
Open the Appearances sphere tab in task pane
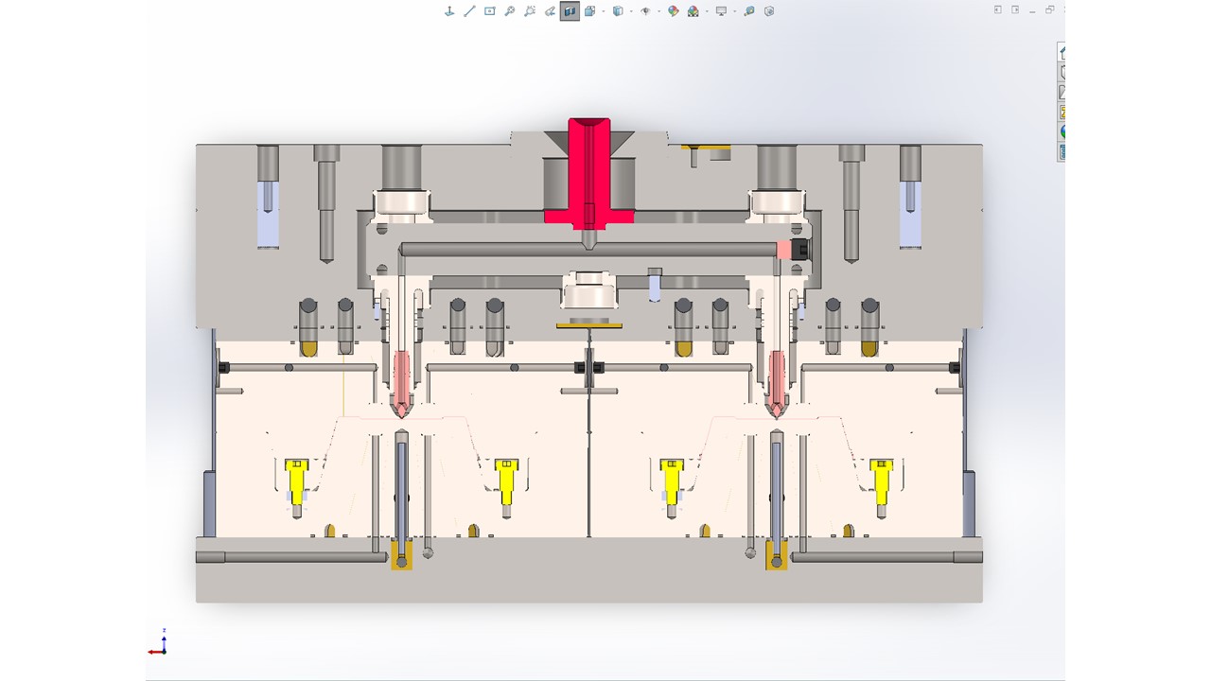pos(1062,131)
